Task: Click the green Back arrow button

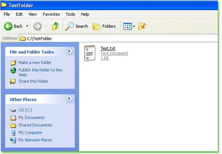Action: pos(8,26)
